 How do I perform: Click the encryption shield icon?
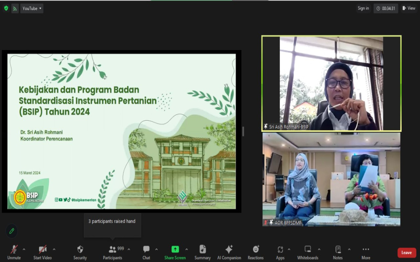pos(6,8)
